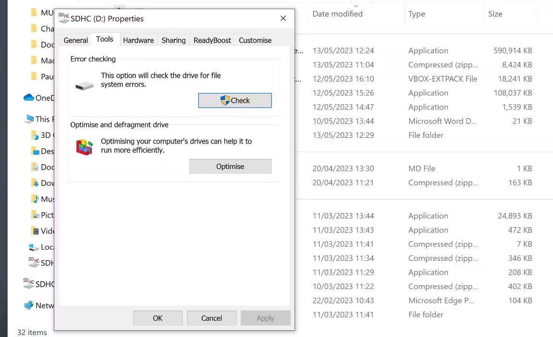Click the defragment icon beside Optimise text
This screenshot has height=337, width=553.
point(84,146)
